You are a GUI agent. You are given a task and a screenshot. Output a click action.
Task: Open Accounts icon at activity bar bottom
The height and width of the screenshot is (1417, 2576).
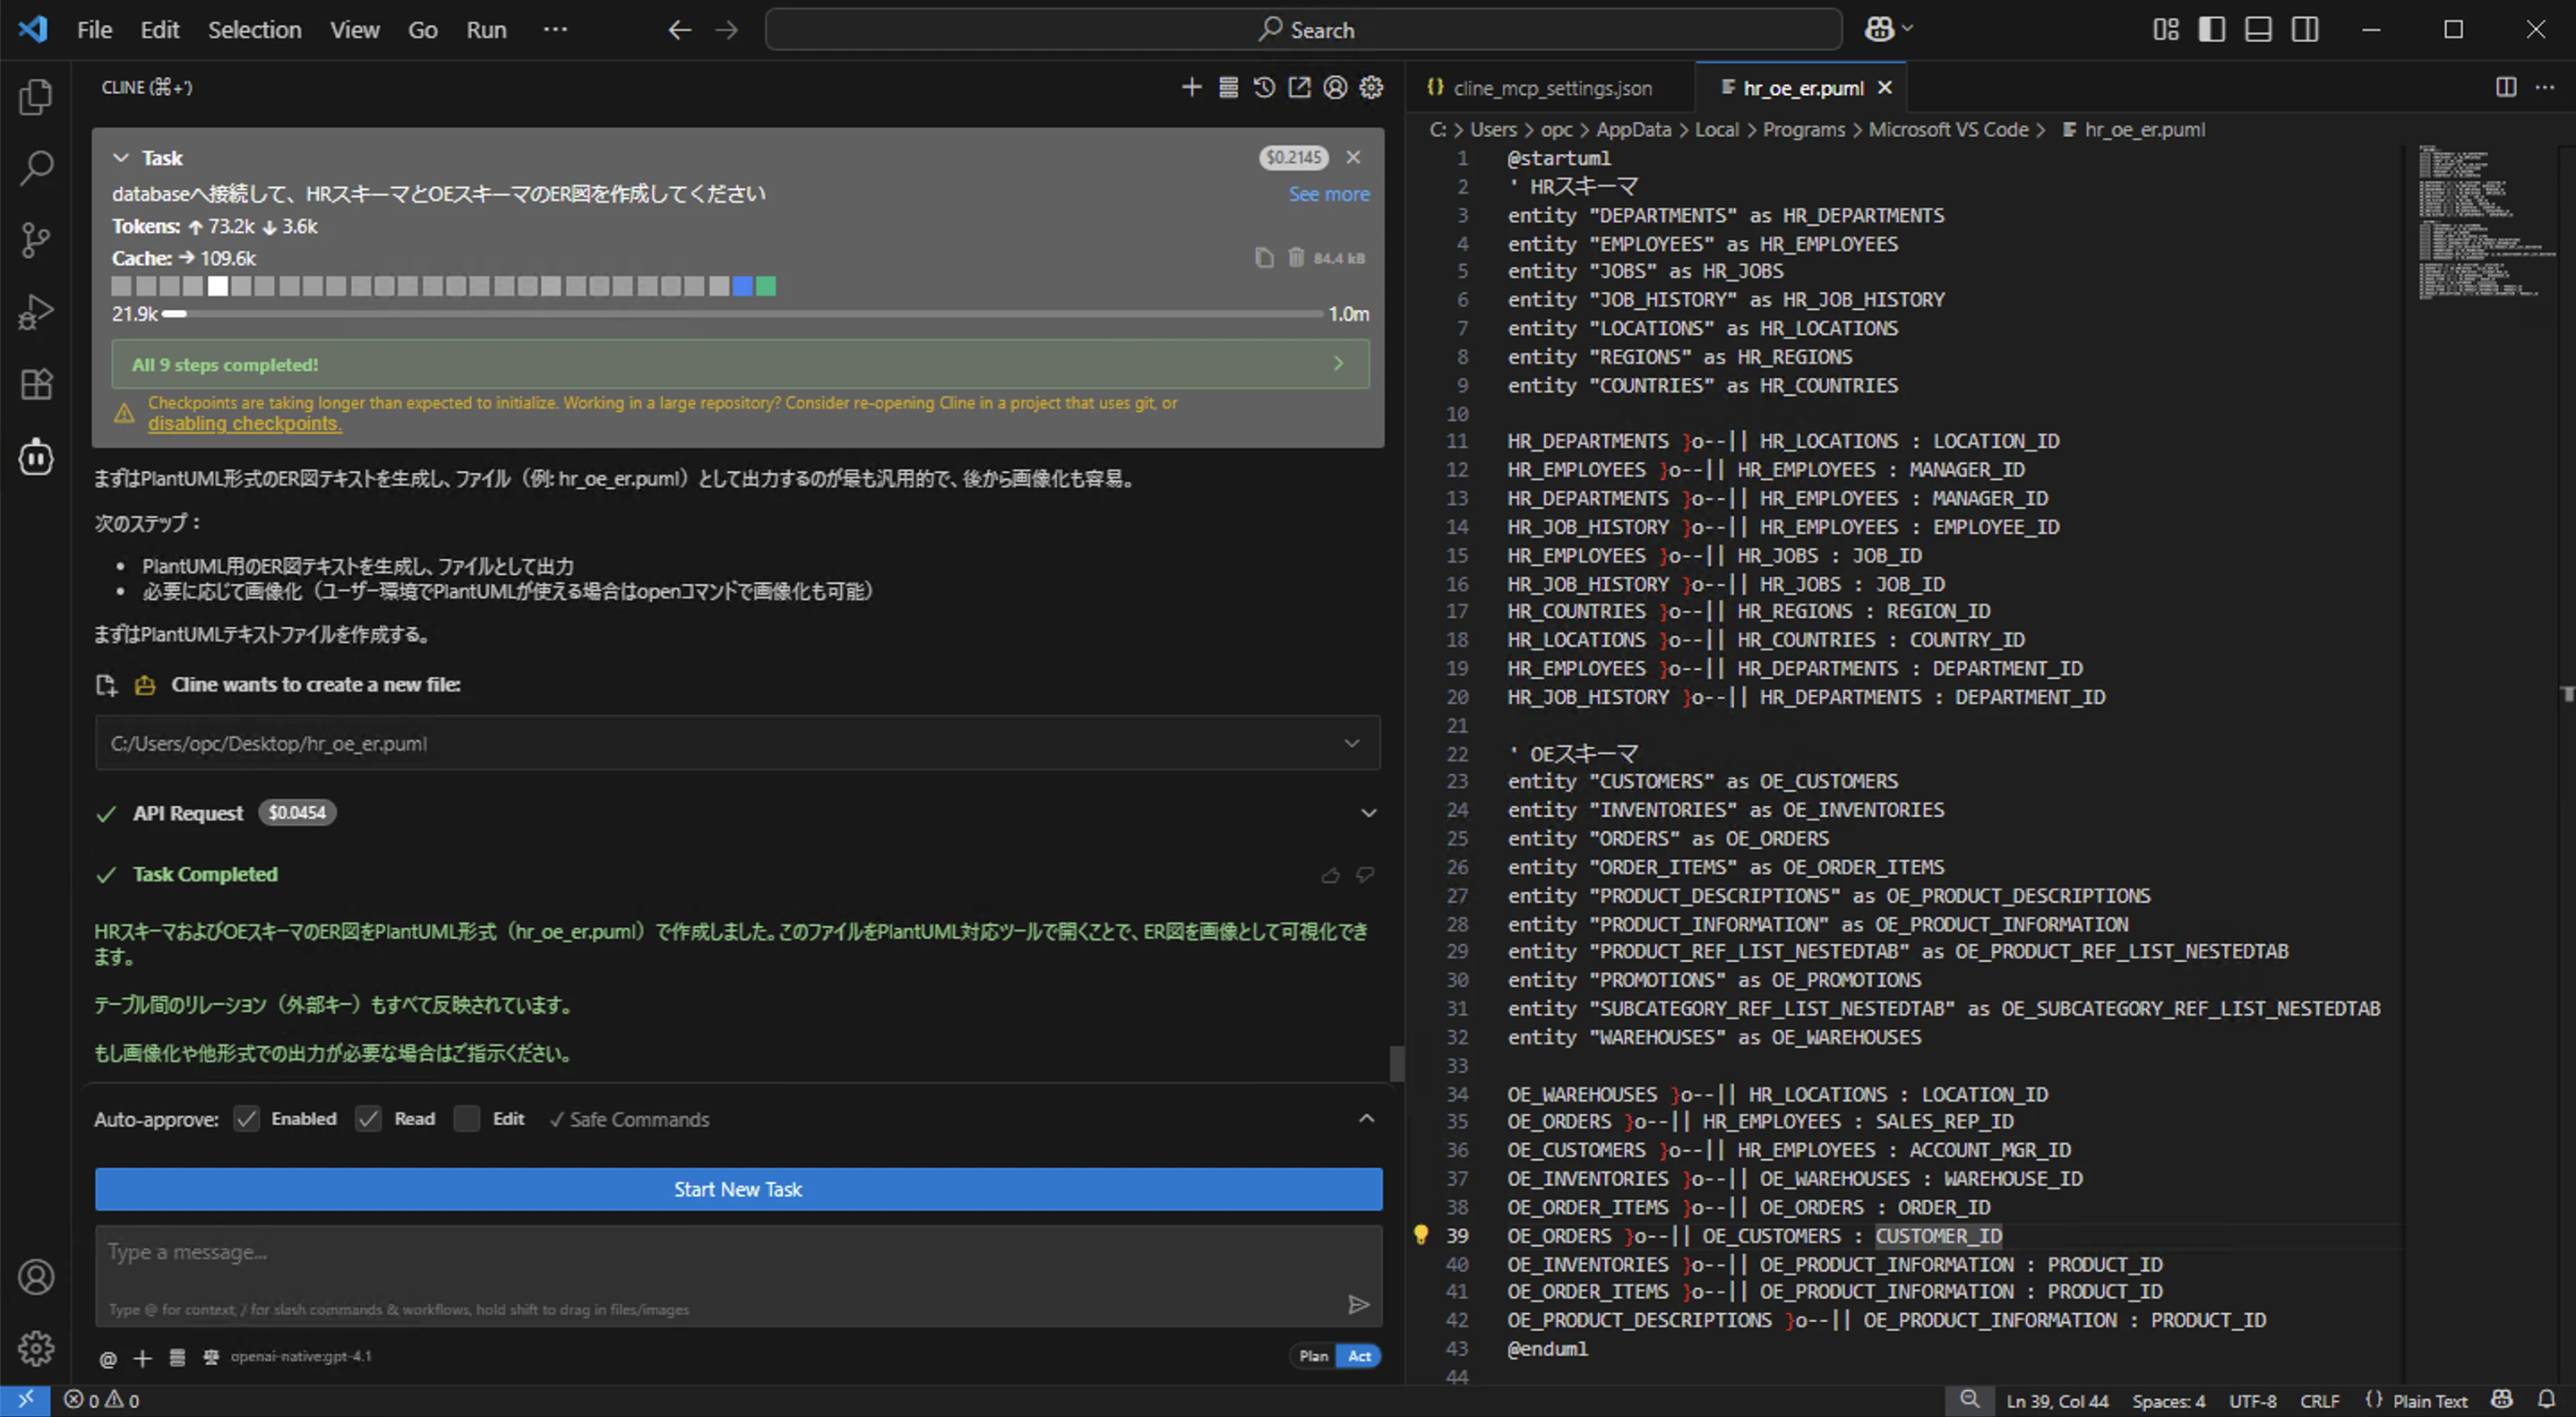tap(36, 1277)
